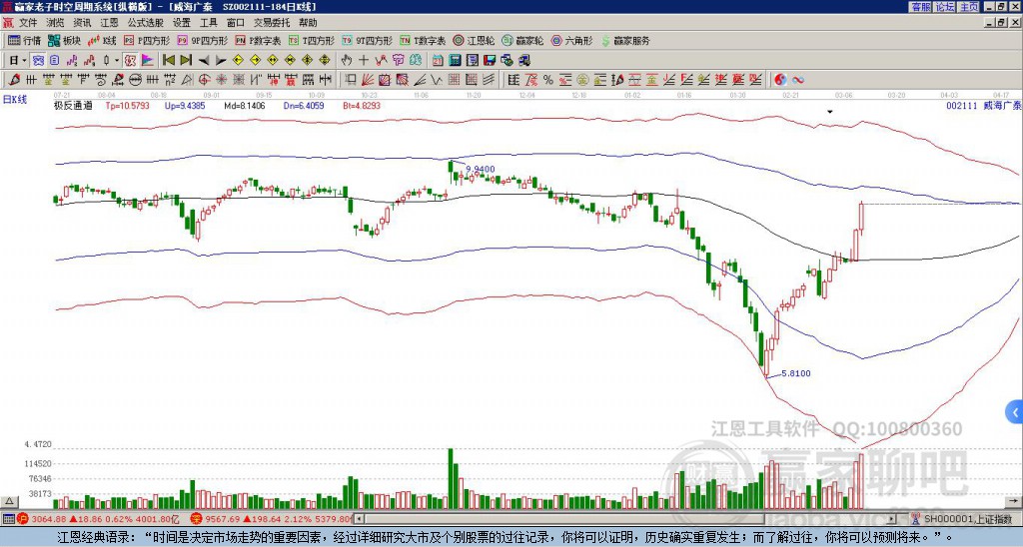Open the T四方形 tool
Viewport: 1023px width, 547px height.
[312, 40]
